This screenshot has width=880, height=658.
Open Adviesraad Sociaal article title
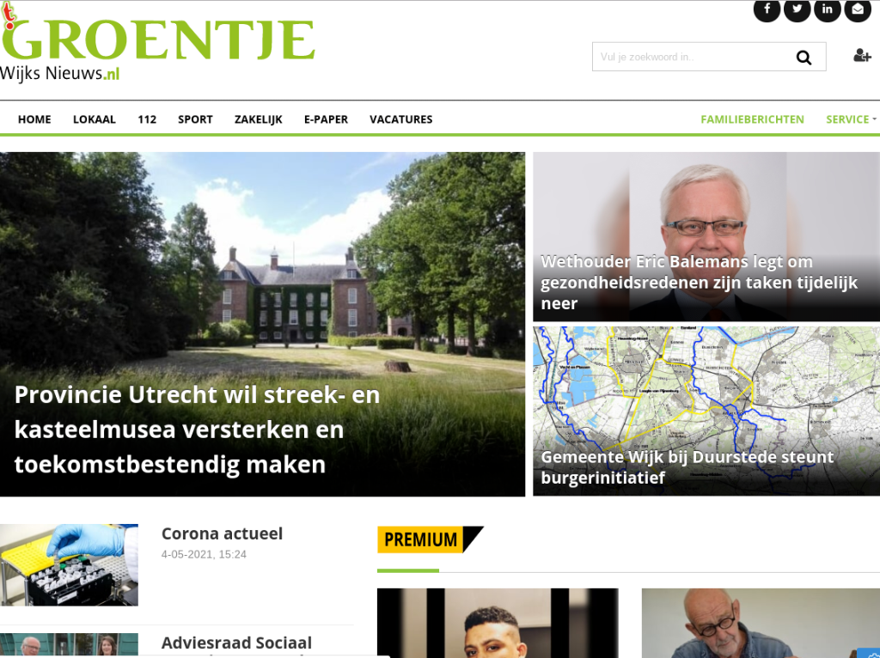click(x=236, y=643)
